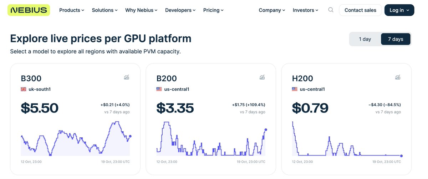Viewport: 428px width, 179px height.
Task: Click the B200 price chart
Action: tap(211, 138)
